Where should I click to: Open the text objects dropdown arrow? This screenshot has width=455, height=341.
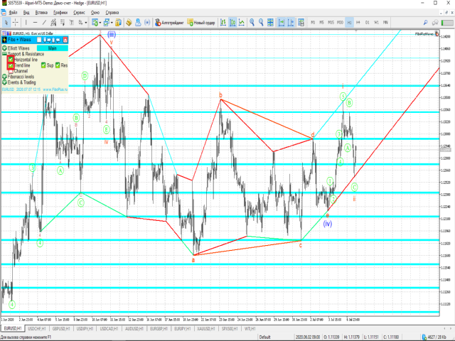(x=86, y=22)
